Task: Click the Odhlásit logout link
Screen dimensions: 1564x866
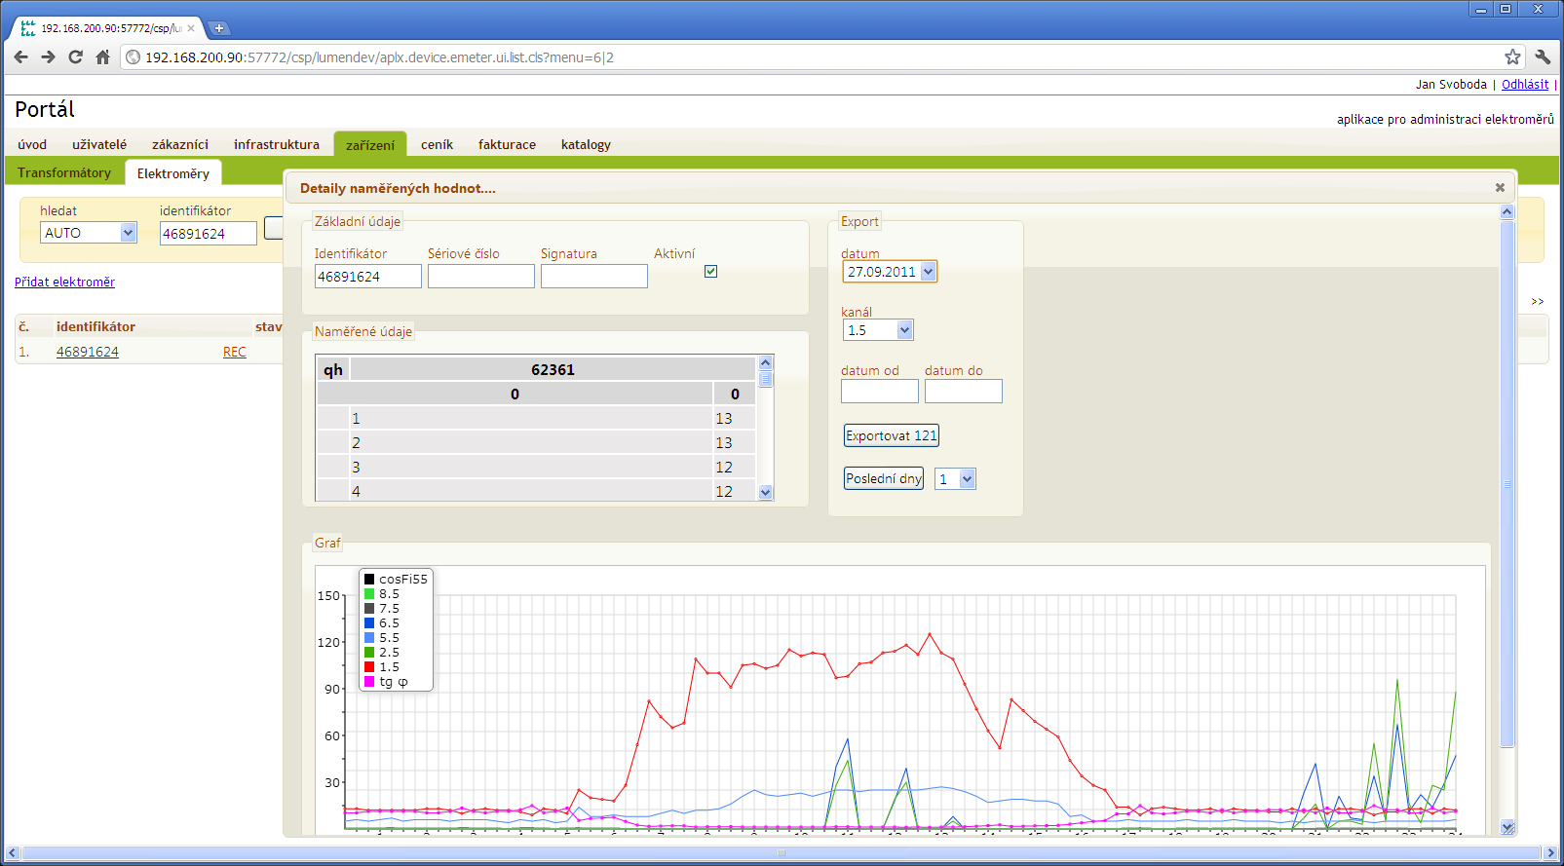Action: point(1525,85)
